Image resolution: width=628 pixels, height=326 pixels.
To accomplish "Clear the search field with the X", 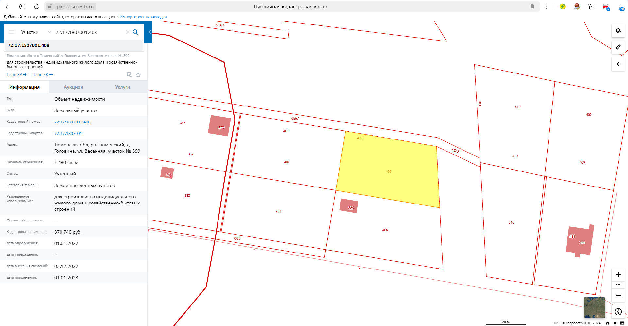I will tap(128, 32).
